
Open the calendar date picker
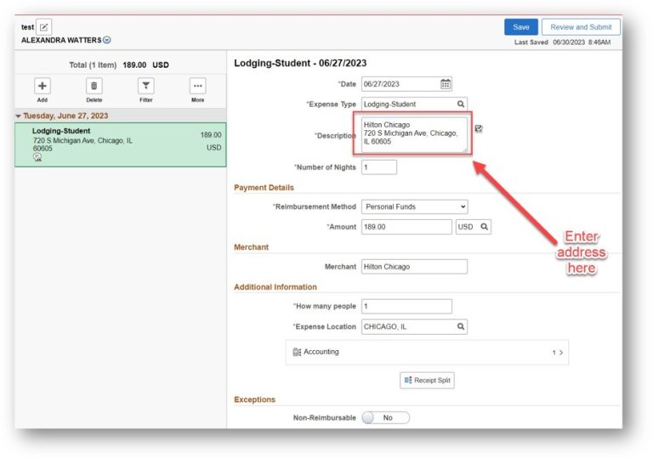tap(446, 84)
